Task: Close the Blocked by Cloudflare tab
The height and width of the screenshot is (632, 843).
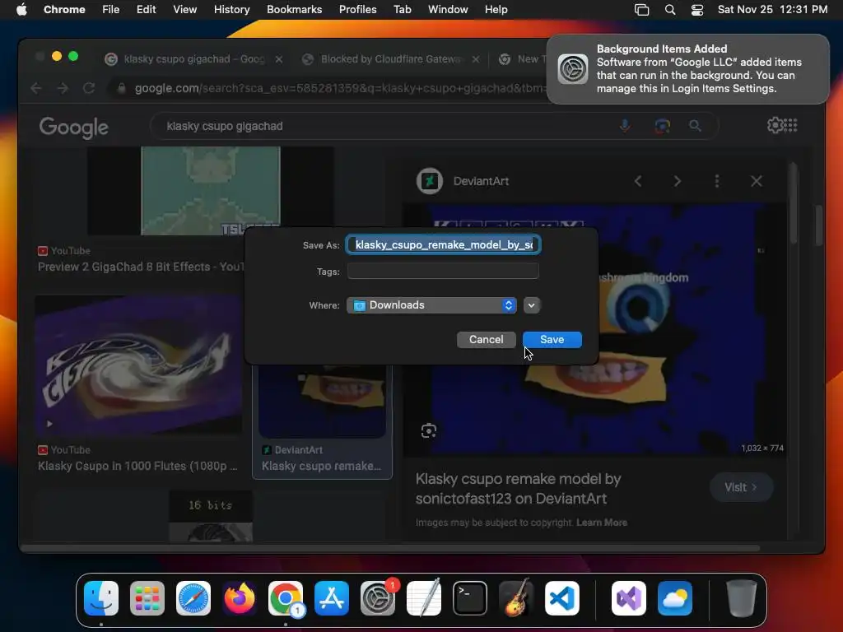Action: (x=476, y=59)
